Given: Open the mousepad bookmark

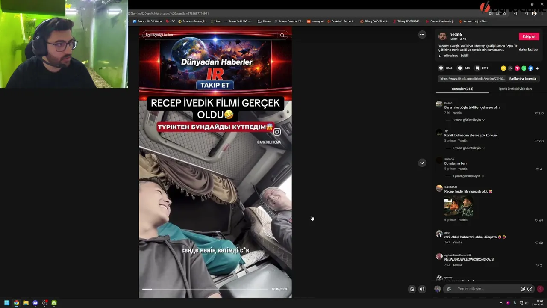Looking at the screenshot, I should [315, 21].
